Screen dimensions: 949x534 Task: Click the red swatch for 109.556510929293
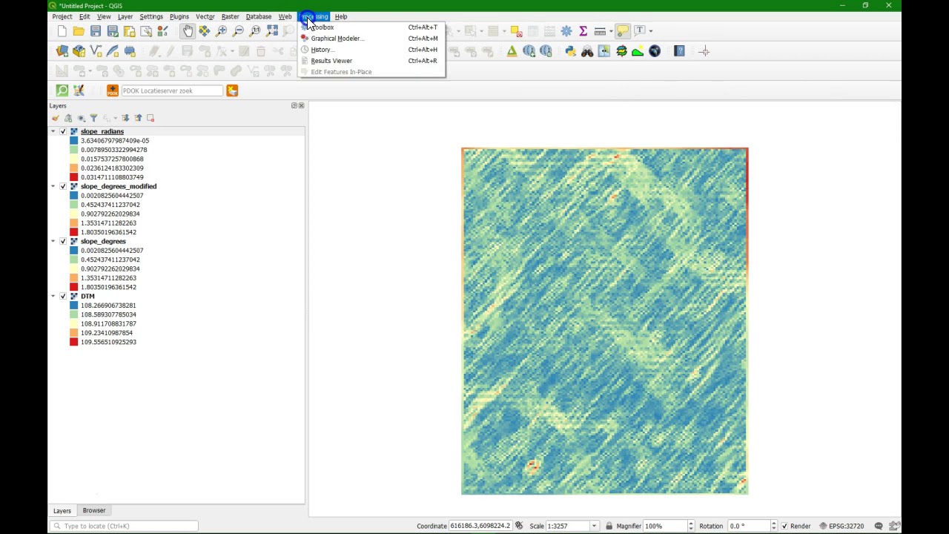pyautogui.click(x=74, y=342)
